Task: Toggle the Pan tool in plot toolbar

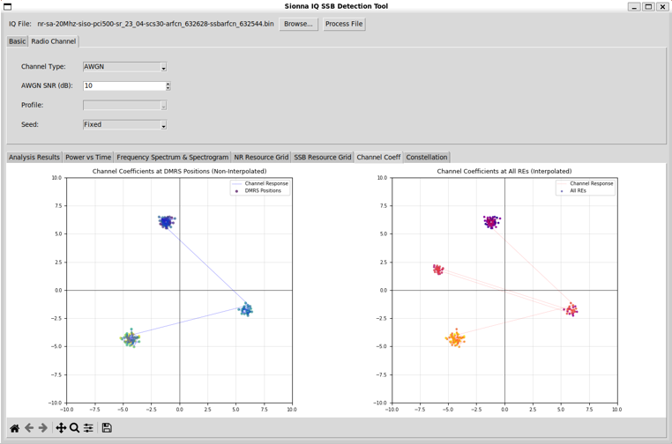Action: click(61, 428)
